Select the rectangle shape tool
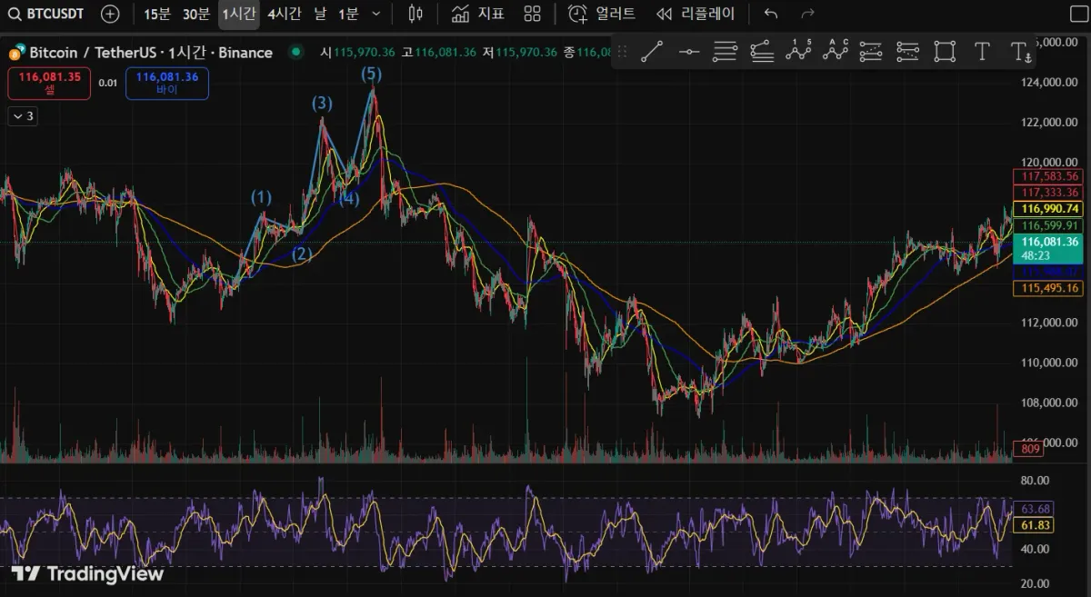 pos(945,52)
